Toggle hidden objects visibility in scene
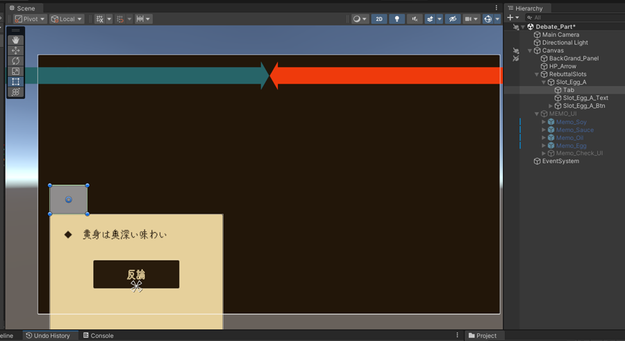Viewport: 625px width, 341px height. point(452,19)
